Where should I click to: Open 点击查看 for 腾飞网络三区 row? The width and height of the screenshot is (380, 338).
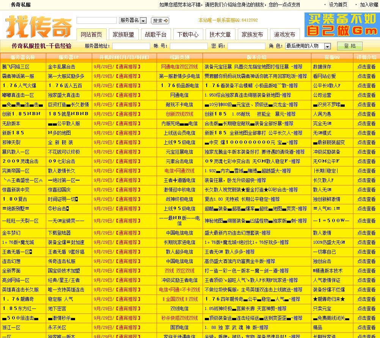(366, 67)
